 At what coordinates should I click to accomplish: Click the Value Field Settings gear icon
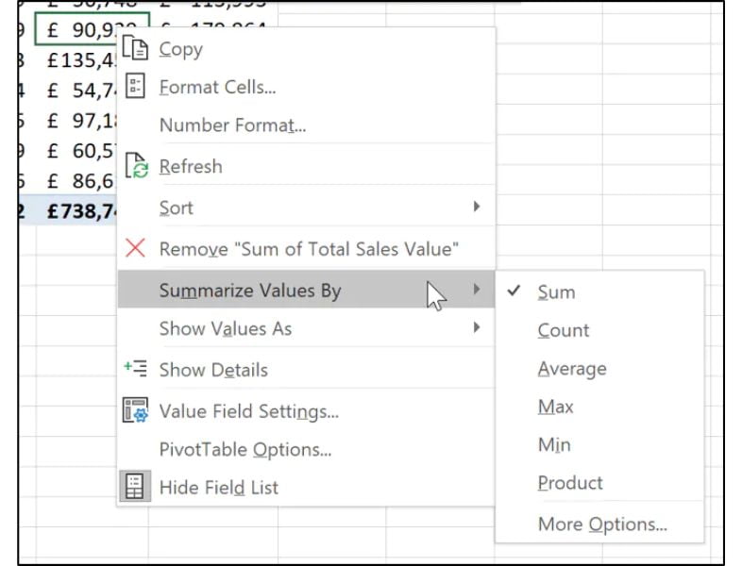point(135,410)
